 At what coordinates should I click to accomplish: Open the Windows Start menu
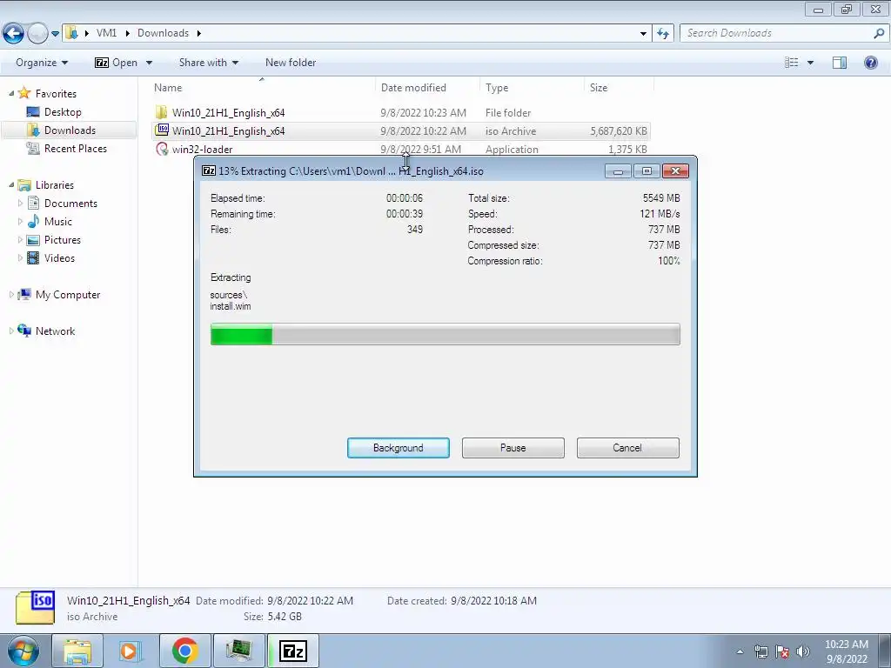click(x=23, y=651)
